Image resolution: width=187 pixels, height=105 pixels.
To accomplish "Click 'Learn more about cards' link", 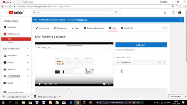I will tap(125, 50).
